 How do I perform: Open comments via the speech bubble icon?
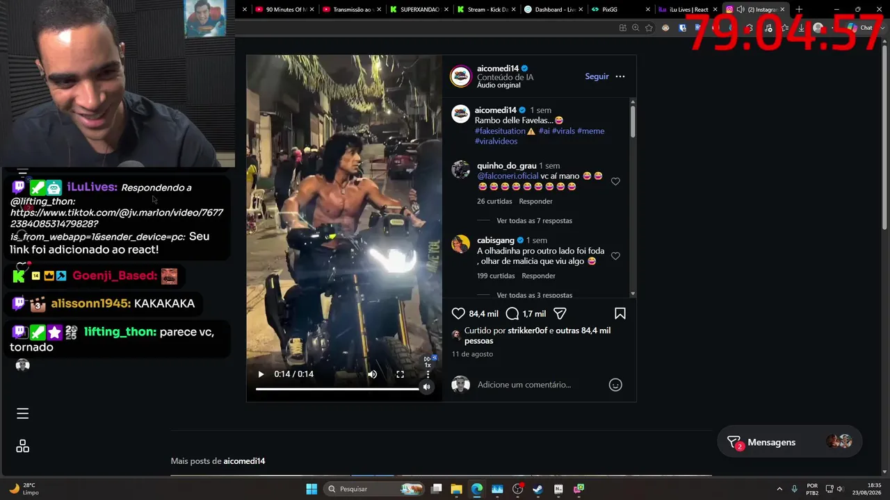(512, 314)
